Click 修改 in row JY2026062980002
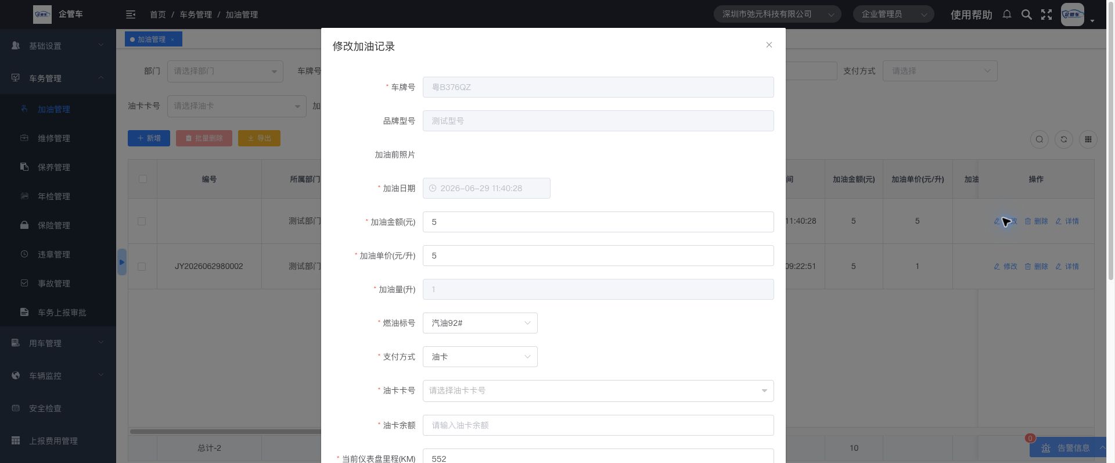The height and width of the screenshot is (463, 1115). pyautogui.click(x=1006, y=267)
